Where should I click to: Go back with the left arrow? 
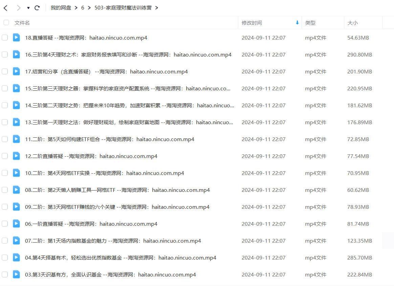point(5,8)
